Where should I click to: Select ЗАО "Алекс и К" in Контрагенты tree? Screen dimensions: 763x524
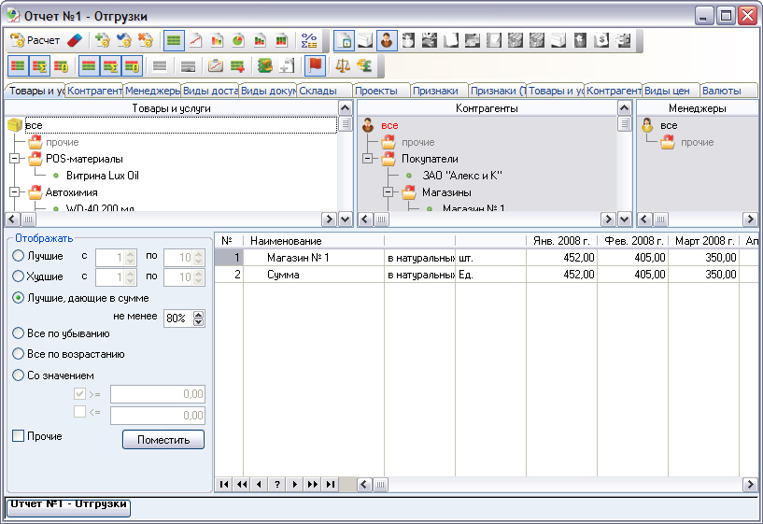(461, 176)
